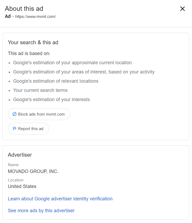The image size is (192, 223).
Task: Select the areas of interest bullet item
Action: click(x=84, y=72)
